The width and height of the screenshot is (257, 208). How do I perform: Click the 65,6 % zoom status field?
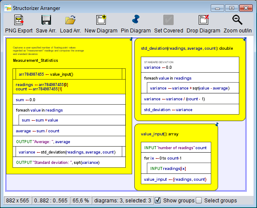click(x=81, y=200)
